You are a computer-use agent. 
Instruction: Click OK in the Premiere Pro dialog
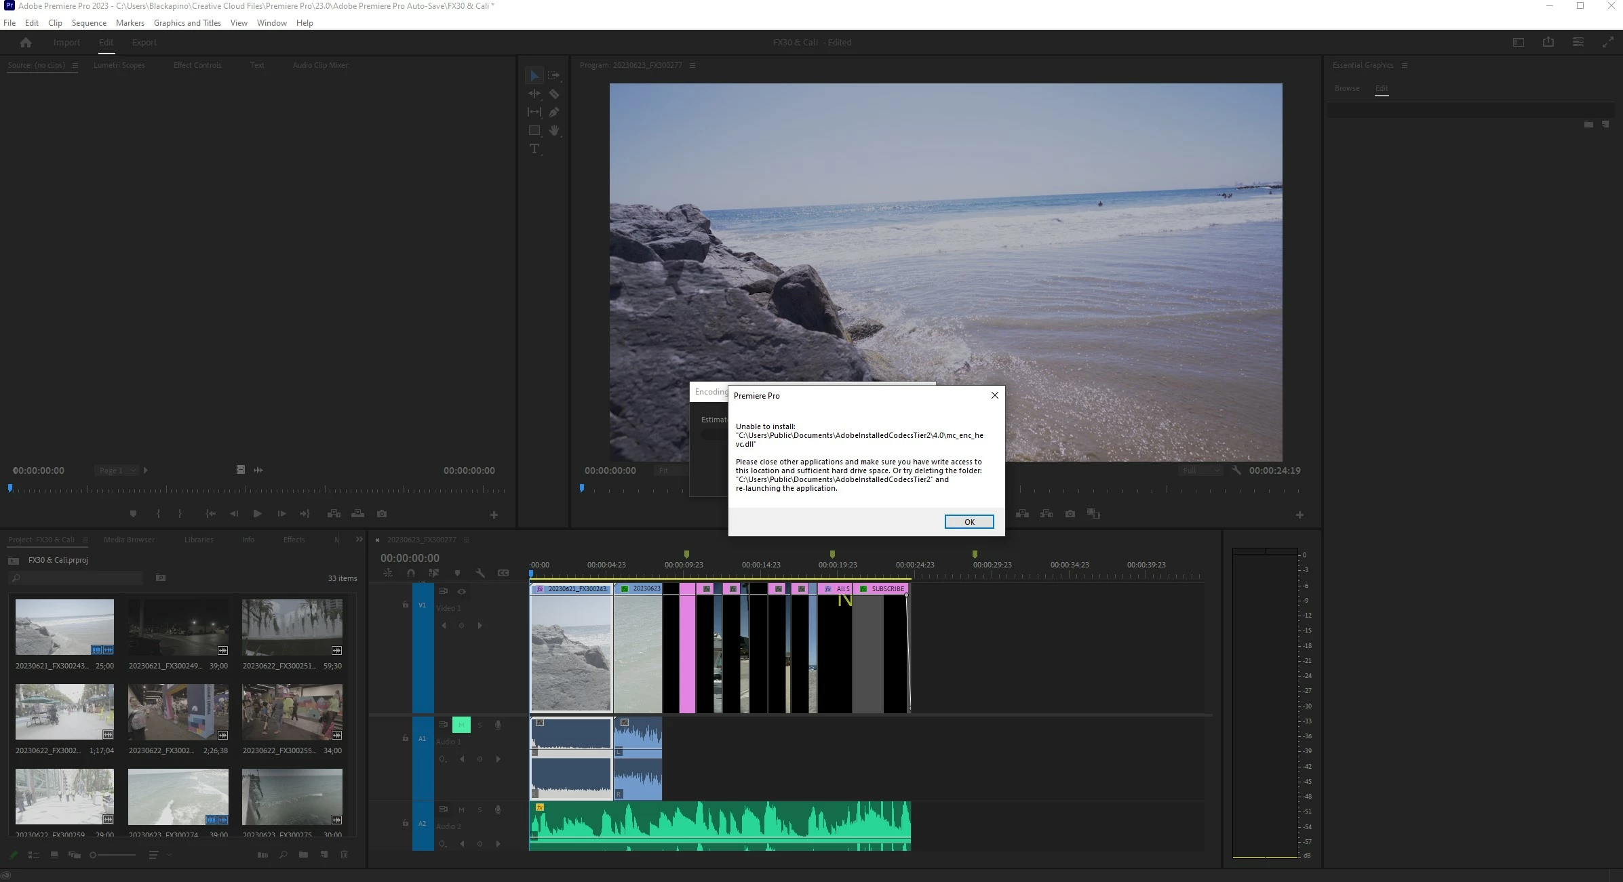969,521
